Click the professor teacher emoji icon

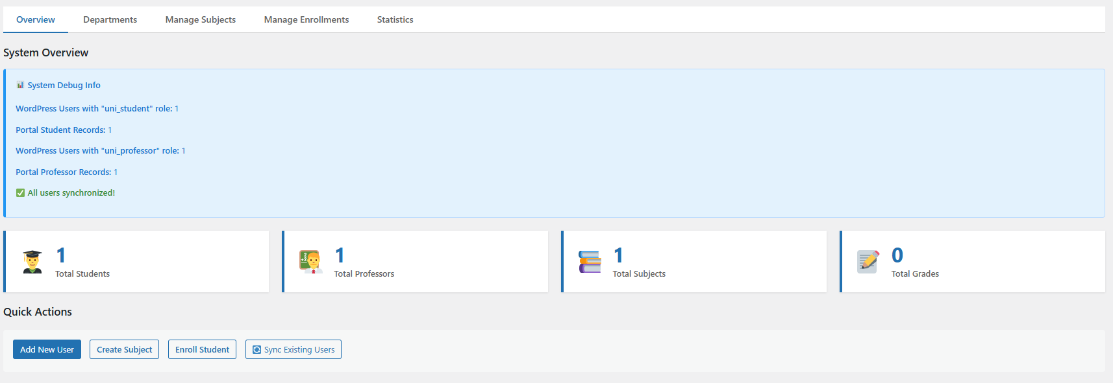pyautogui.click(x=310, y=262)
